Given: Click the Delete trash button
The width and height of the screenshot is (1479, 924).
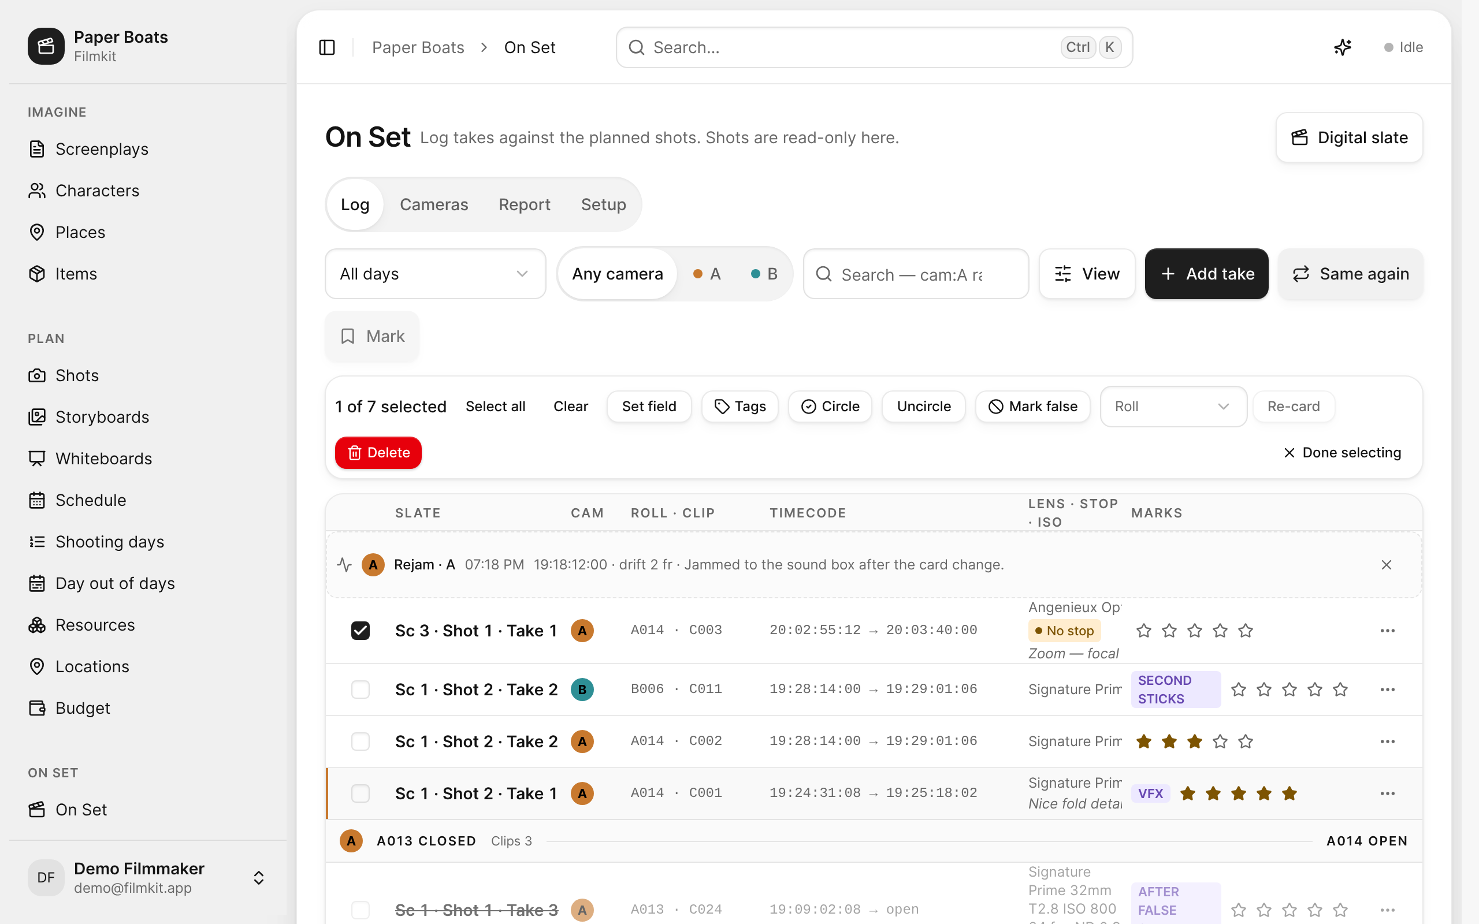Looking at the screenshot, I should click(378, 453).
